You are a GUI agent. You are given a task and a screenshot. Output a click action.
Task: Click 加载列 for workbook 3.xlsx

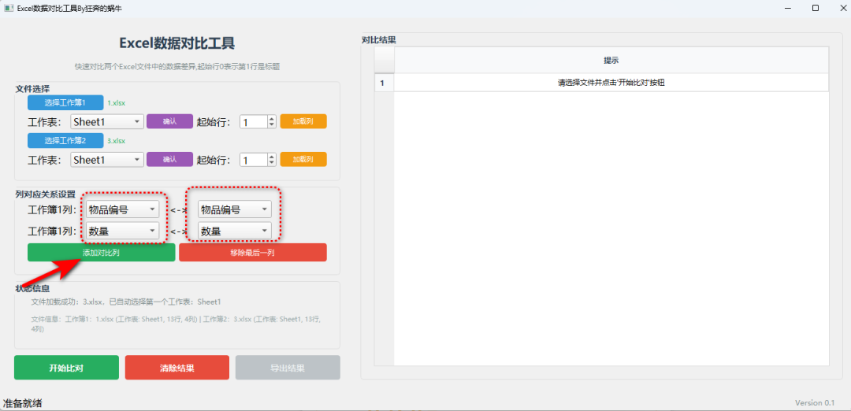[303, 159]
